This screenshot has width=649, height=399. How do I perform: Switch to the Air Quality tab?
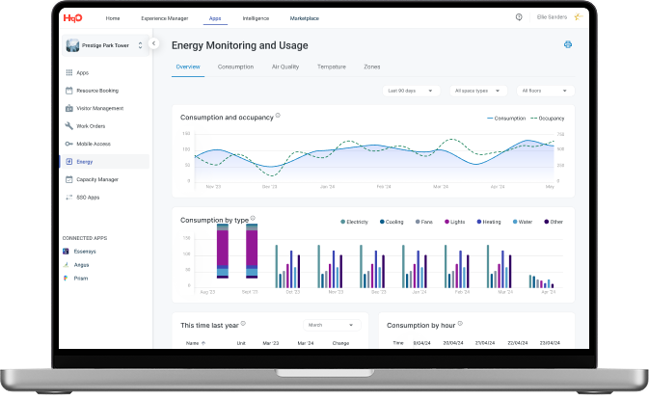click(285, 66)
